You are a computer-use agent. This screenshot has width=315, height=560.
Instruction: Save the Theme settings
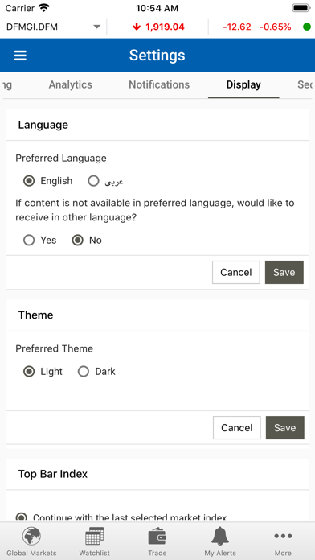pyautogui.click(x=285, y=428)
